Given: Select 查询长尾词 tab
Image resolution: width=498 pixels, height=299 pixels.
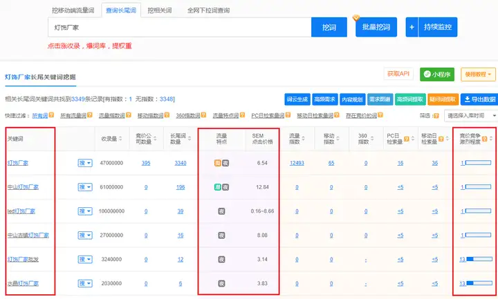Looking at the screenshot, I should (121, 10).
